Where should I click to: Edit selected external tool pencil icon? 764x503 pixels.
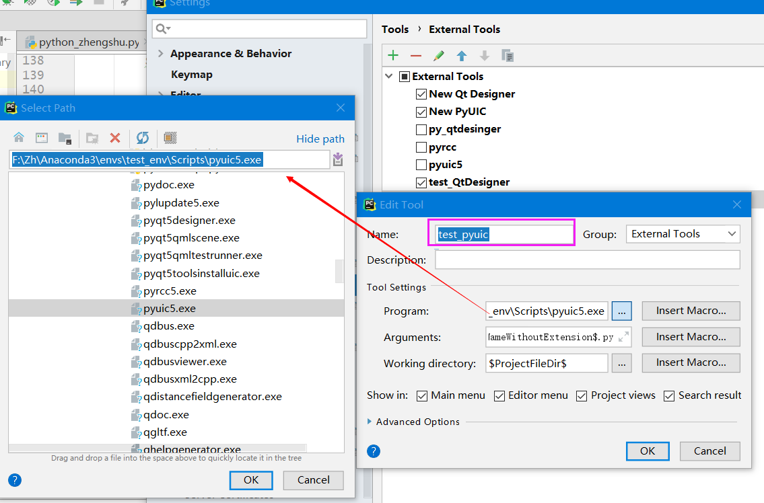(x=438, y=56)
